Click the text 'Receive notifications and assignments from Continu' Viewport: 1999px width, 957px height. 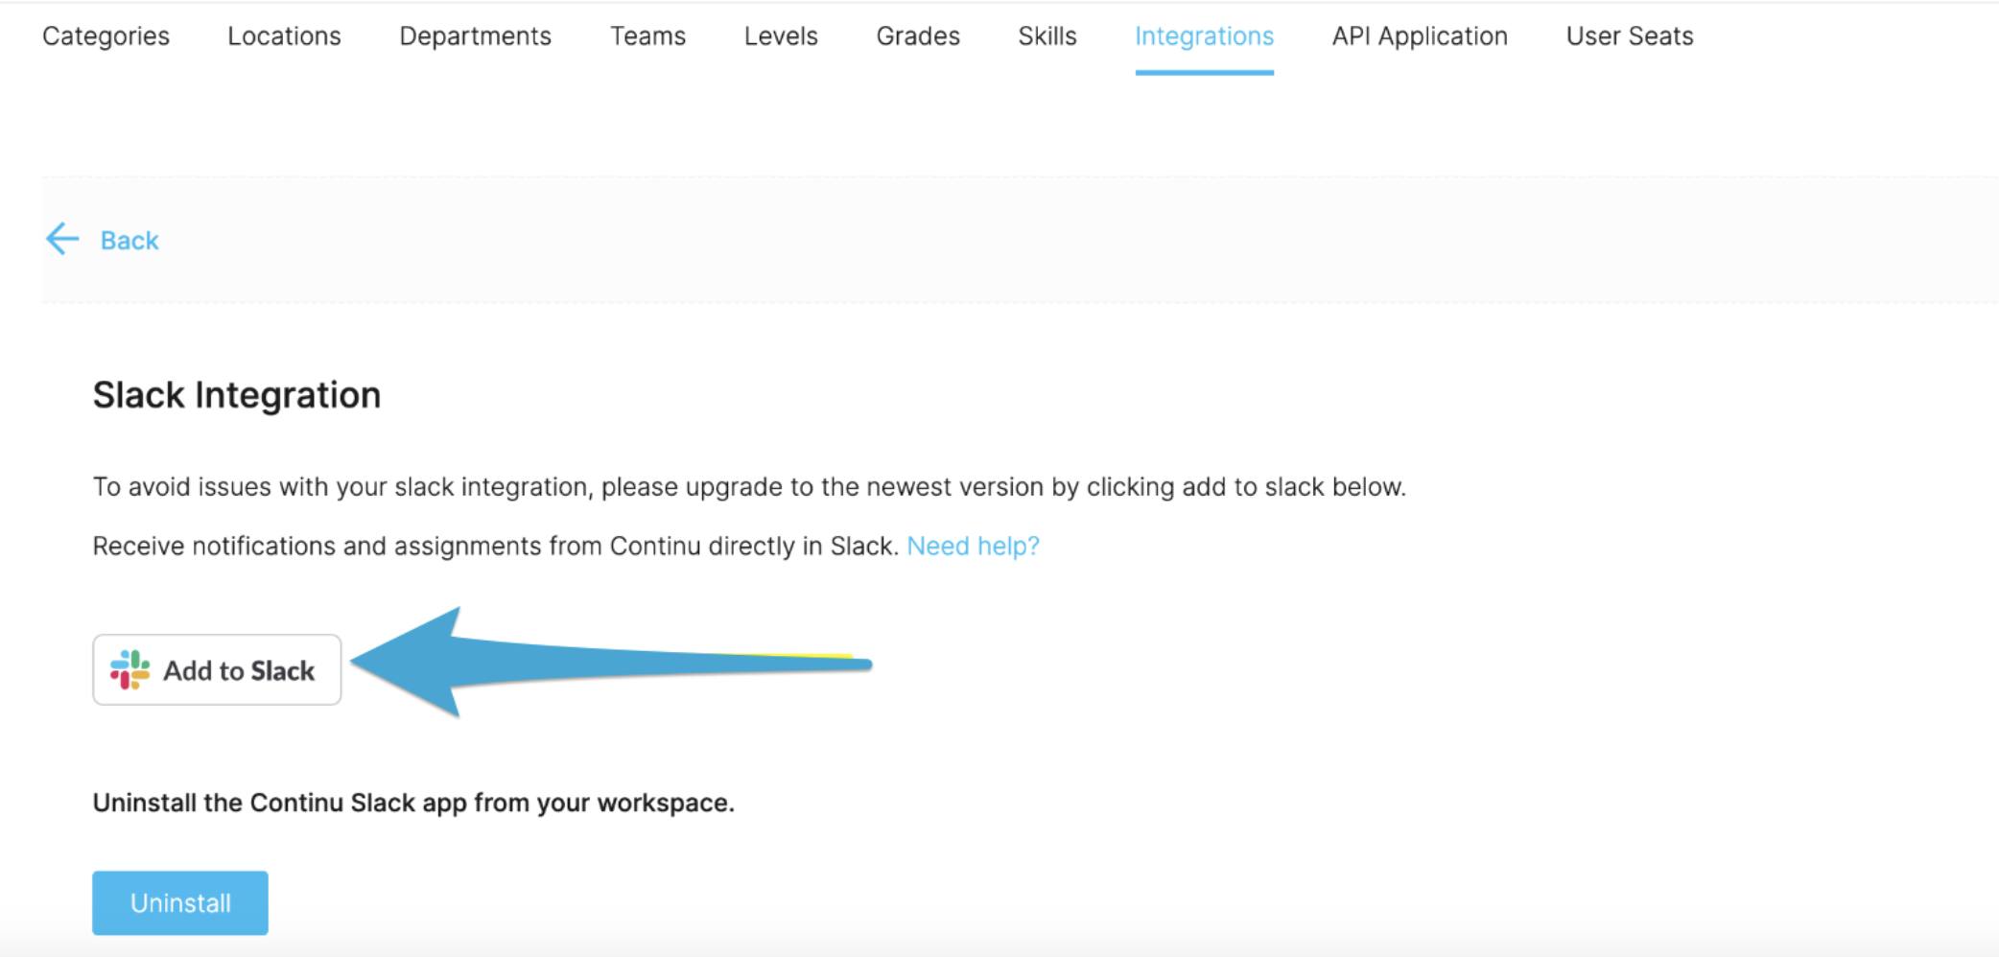[x=397, y=546]
